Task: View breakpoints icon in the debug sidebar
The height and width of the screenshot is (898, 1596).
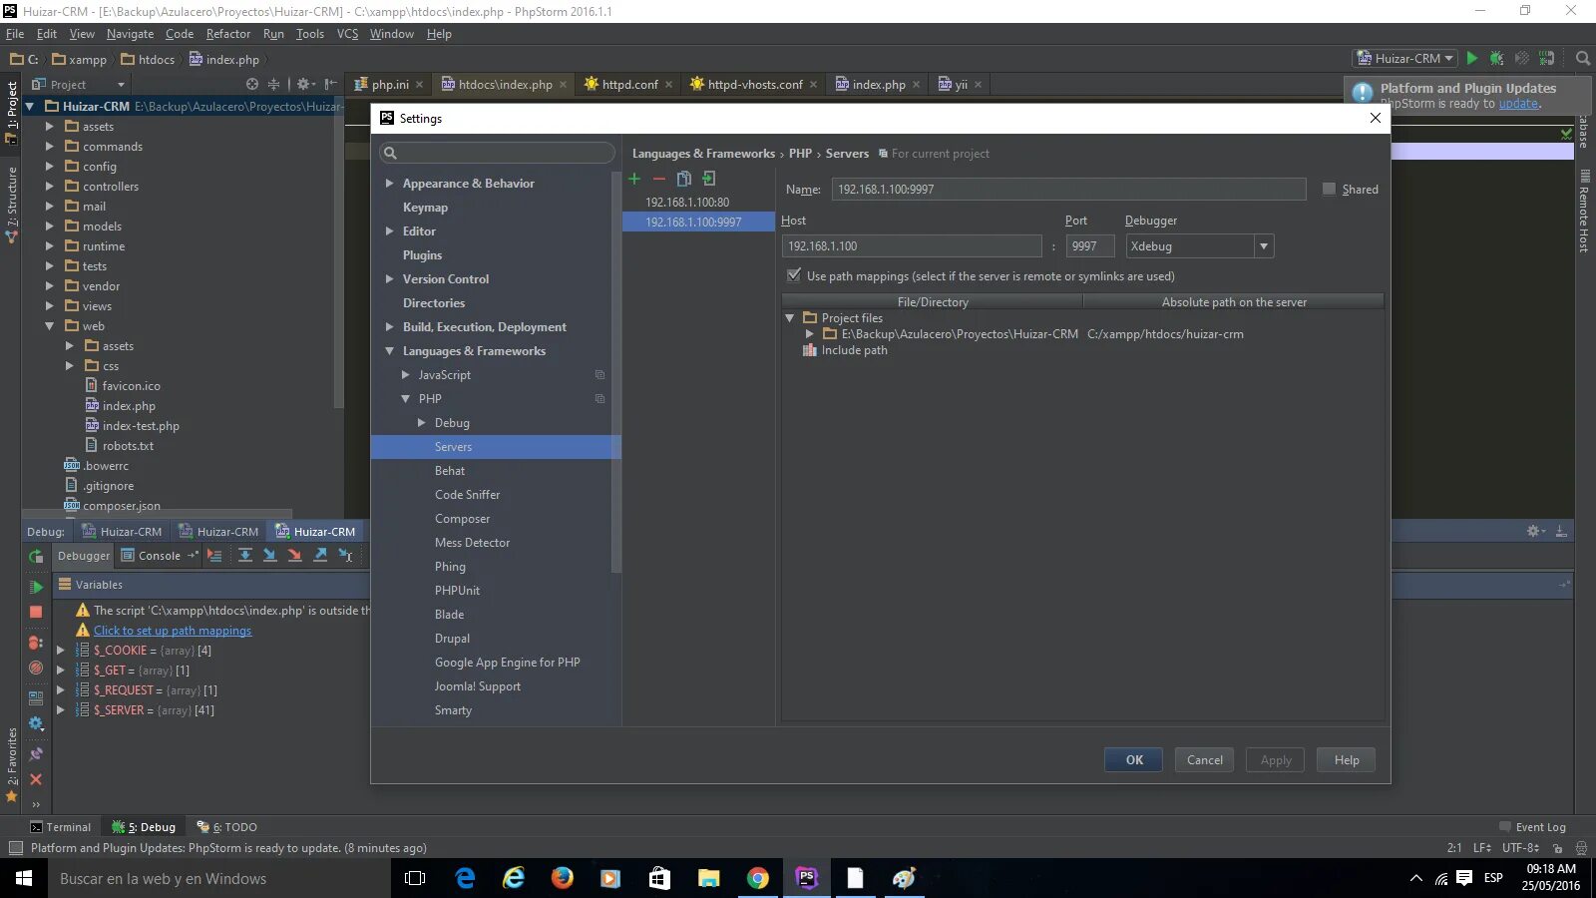Action: pyautogui.click(x=36, y=643)
